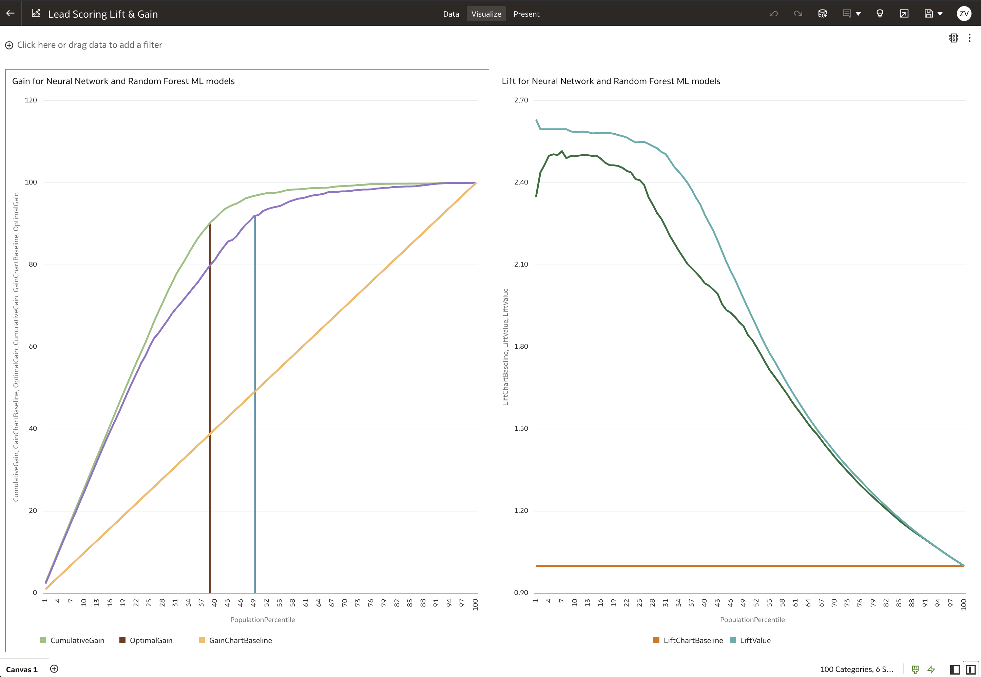Open insights via the lightbulb icon
This screenshot has height=677, width=981.
tap(880, 14)
